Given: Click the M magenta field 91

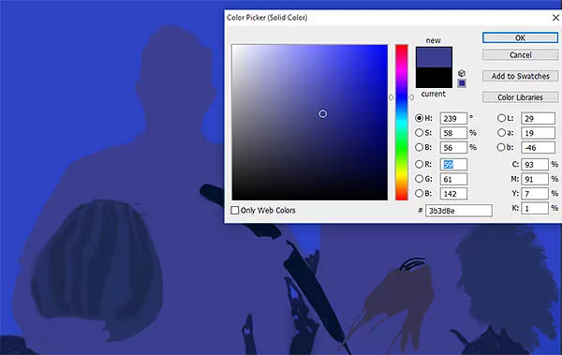Looking at the screenshot, I should pos(535,179).
